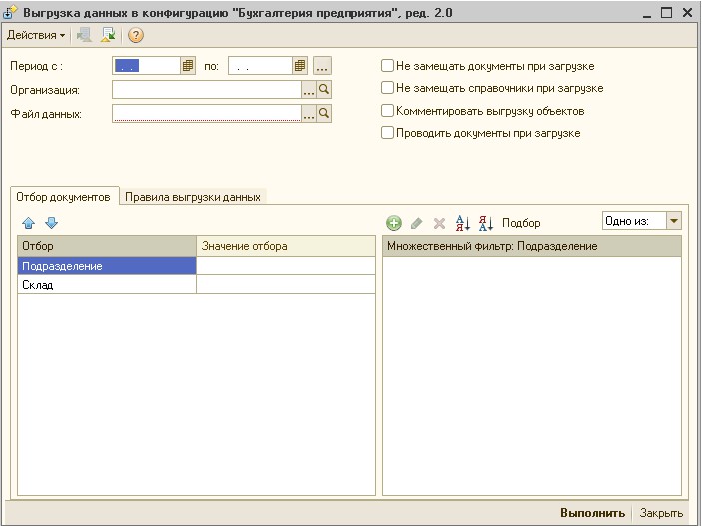Open help via the question mark icon
The height and width of the screenshot is (526, 702).
tap(135, 35)
